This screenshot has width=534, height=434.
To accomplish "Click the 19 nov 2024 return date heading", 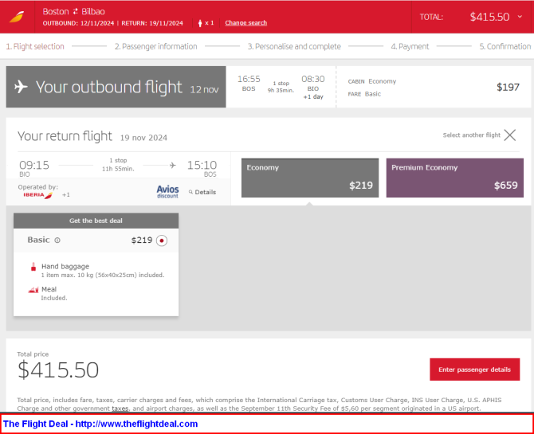I will click(x=143, y=138).
